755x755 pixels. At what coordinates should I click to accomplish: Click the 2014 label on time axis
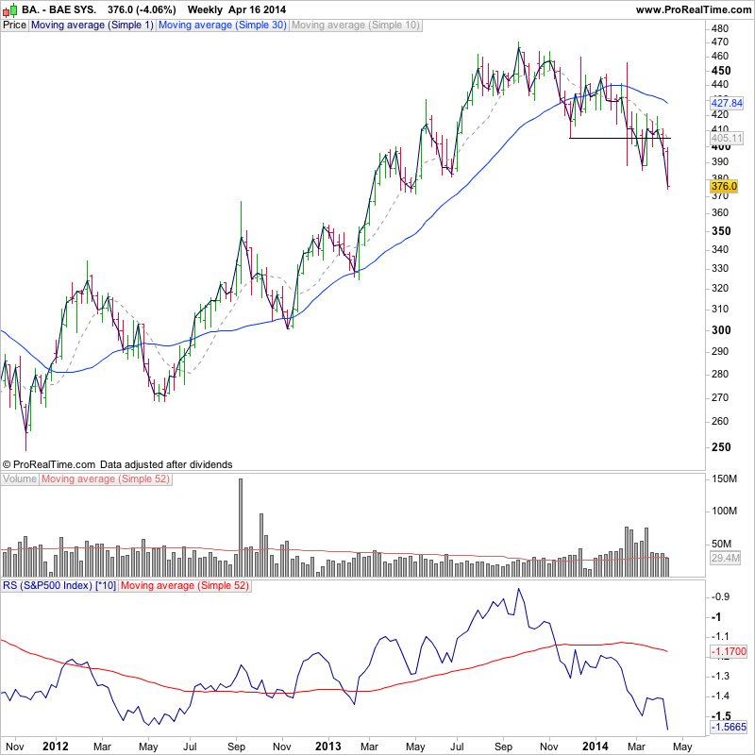(596, 747)
